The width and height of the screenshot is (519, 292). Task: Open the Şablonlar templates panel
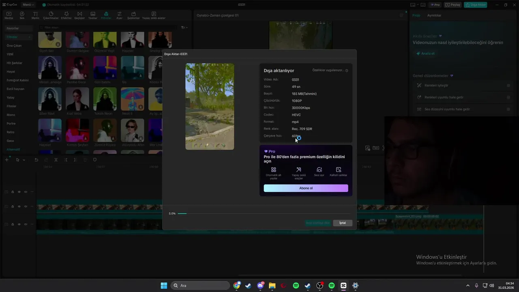pos(133,15)
